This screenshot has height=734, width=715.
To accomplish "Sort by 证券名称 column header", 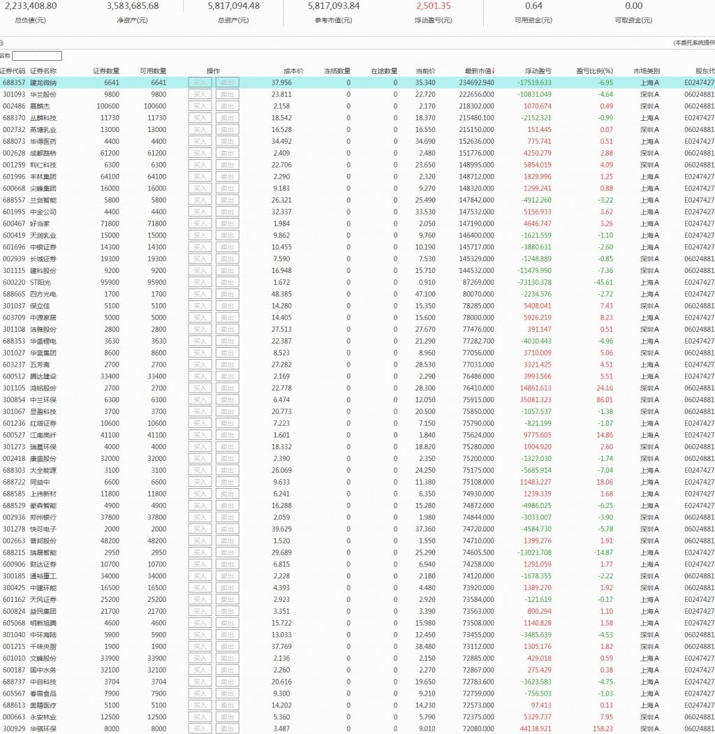I will (43, 71).
